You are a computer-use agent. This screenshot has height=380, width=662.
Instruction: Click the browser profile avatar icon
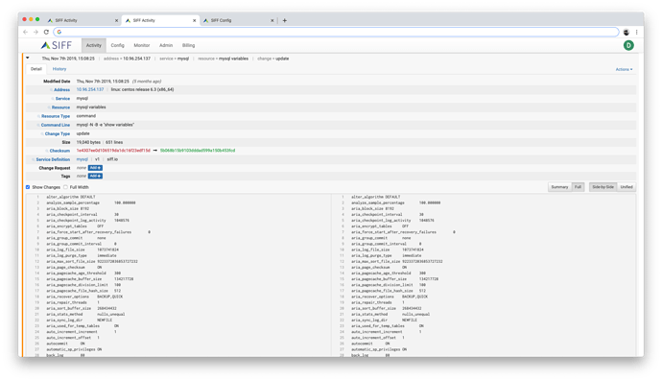point(627,32)
